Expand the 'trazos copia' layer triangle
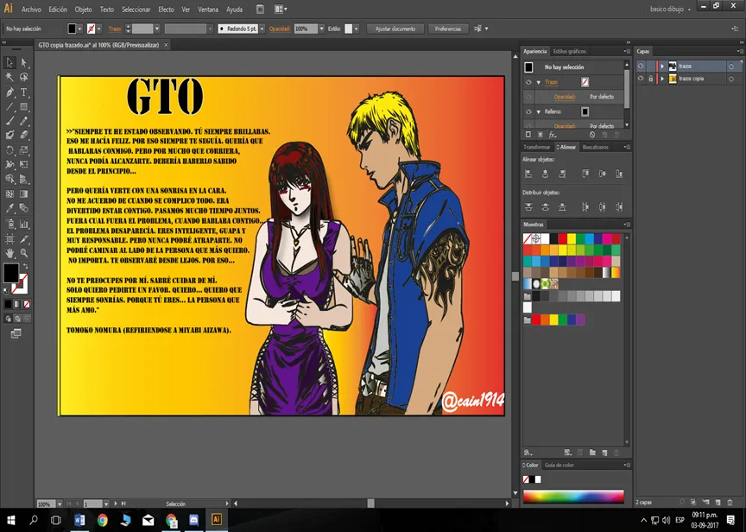Viewport: 746px width, 532px height. click(x=662, y=79)
